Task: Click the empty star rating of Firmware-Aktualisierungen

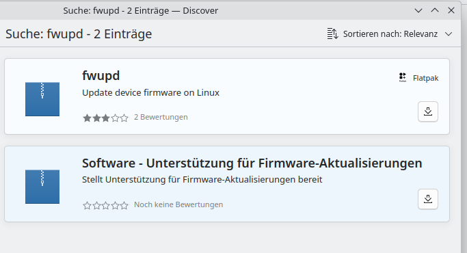Action: [x=105, y=205]
